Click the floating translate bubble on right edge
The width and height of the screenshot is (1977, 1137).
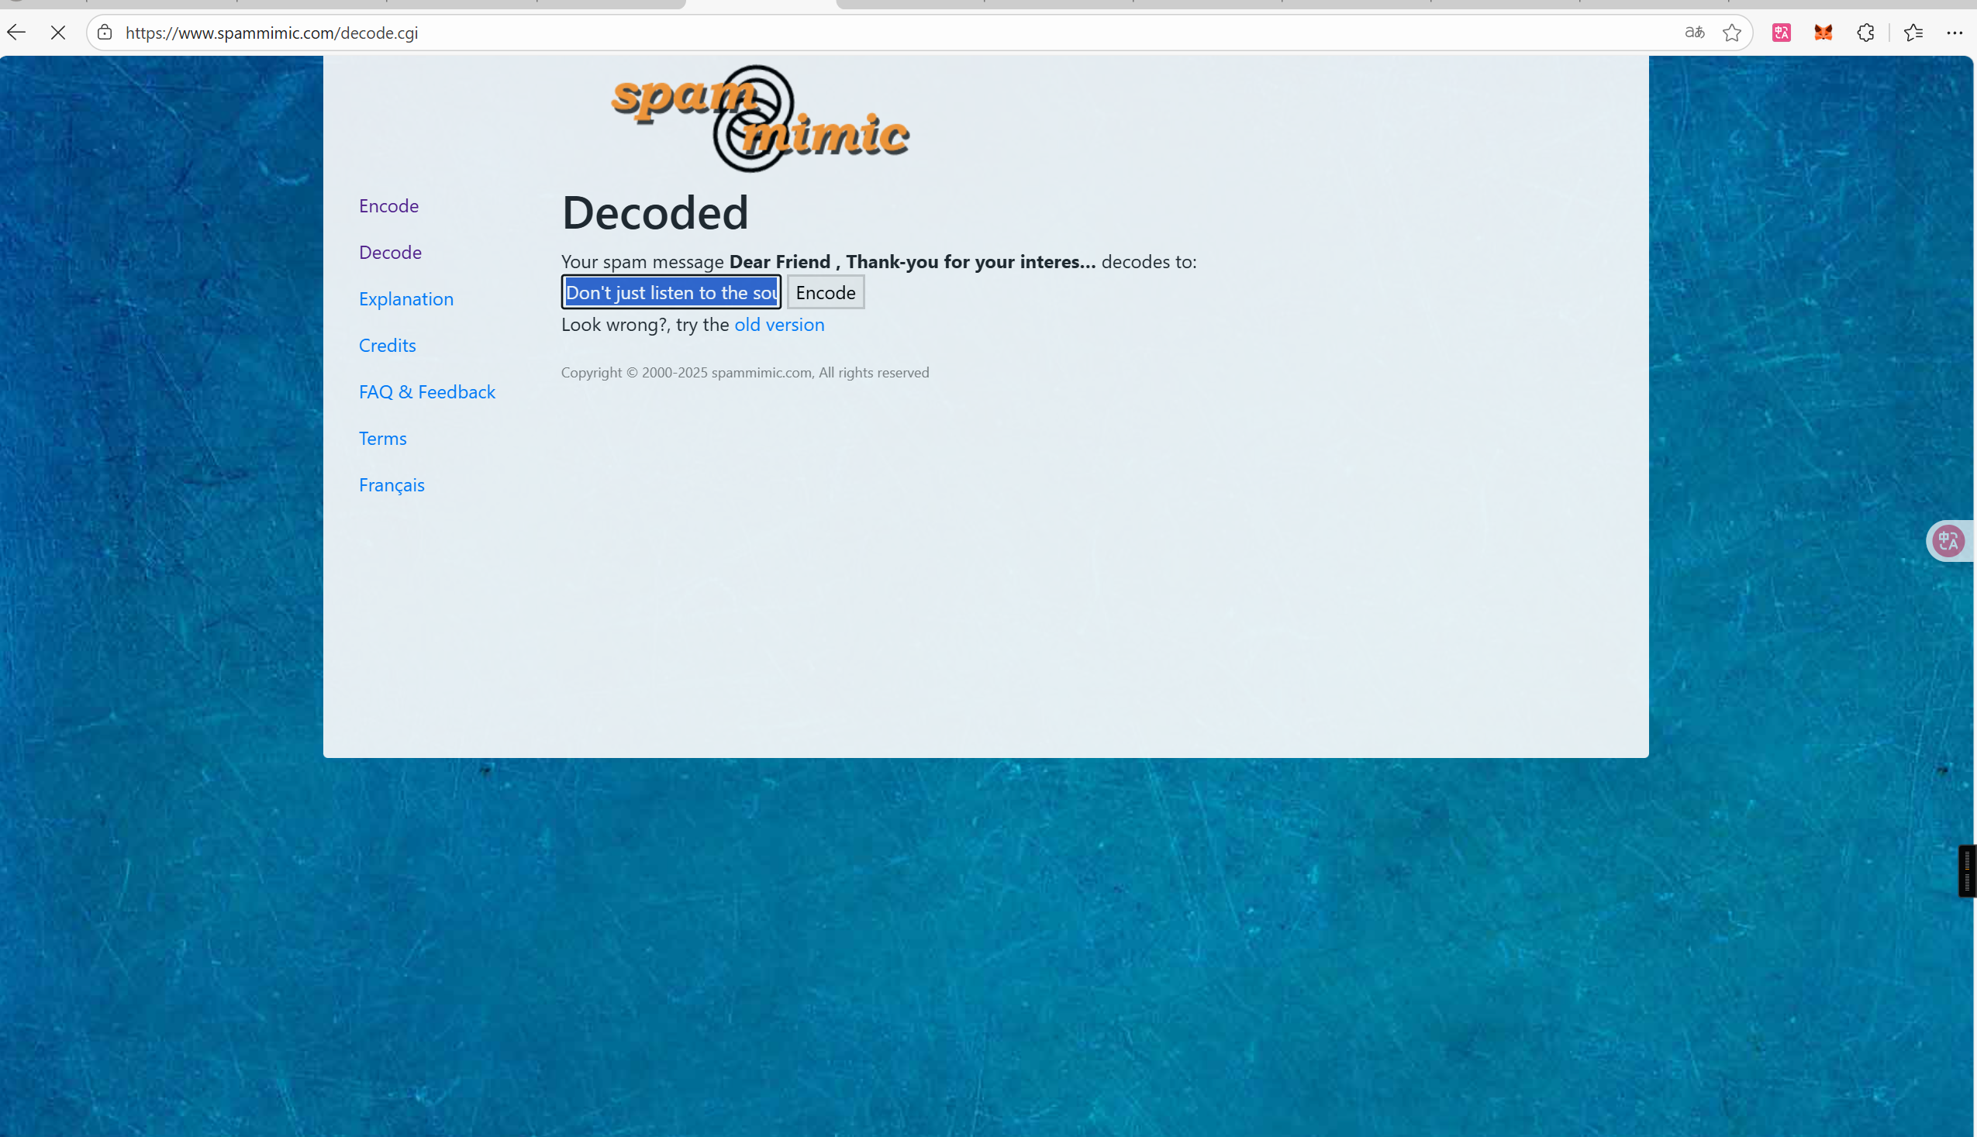tap(1948, 540)
